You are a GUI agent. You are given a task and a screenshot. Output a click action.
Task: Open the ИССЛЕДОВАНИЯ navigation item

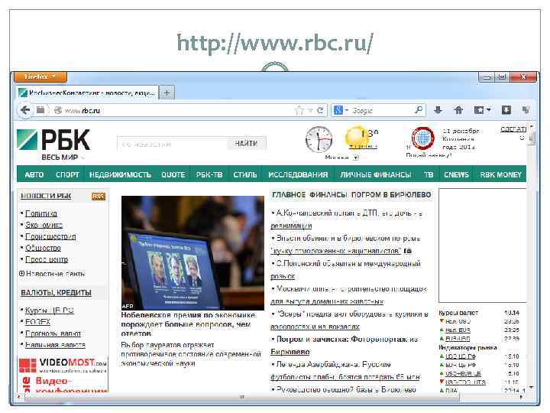[x=298, y=174]
